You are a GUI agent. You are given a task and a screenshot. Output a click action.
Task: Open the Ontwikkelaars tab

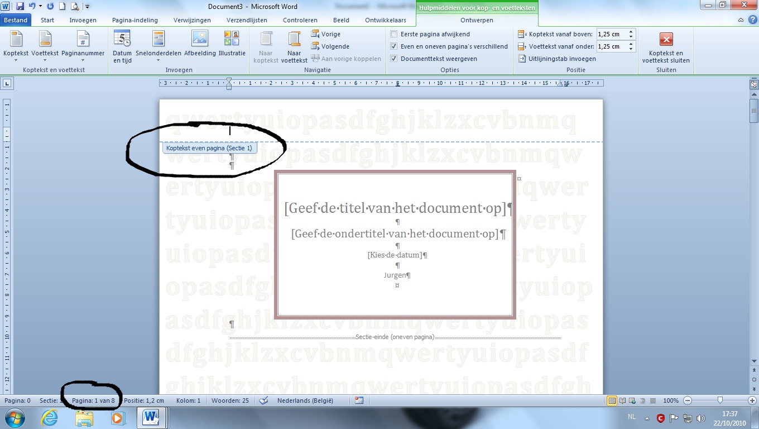(x=386, y=20)
